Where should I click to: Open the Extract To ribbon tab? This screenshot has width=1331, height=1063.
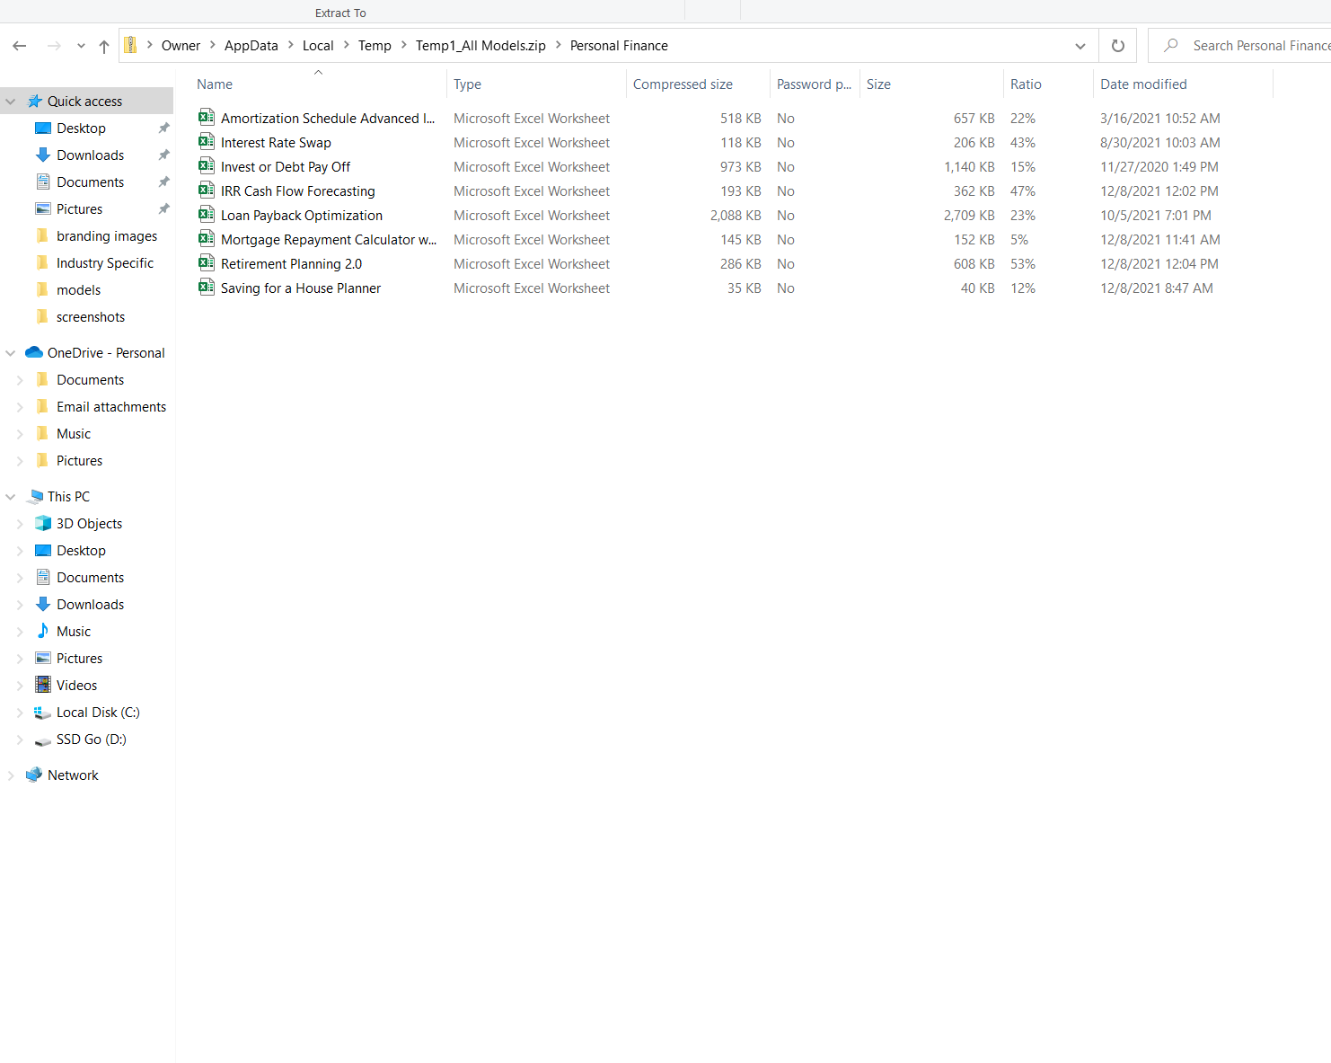pyautogui.click(x=340, y=13)
